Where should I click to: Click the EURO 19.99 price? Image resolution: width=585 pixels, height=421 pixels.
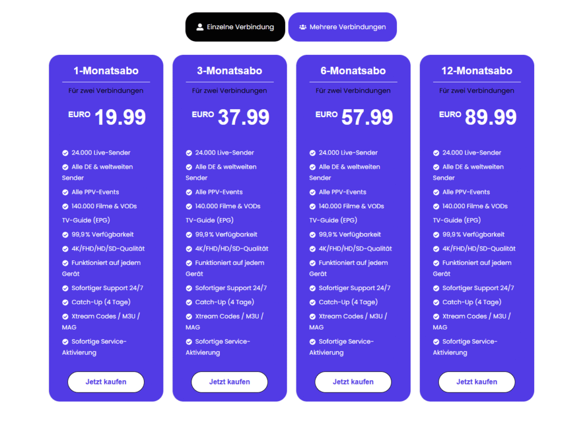[107, 117]
